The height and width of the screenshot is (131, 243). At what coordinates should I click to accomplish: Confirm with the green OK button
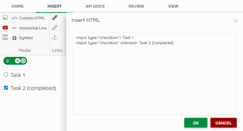[196, 123]
